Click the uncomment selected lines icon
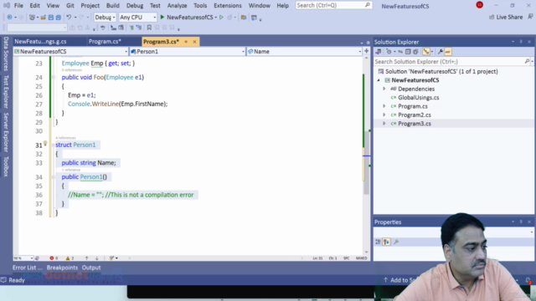This screenshot has height=301, width=536. (139, 28)
